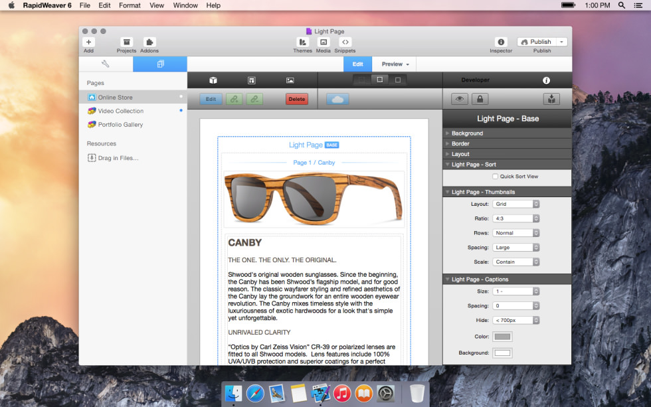Click the second green link icon button

254,99
